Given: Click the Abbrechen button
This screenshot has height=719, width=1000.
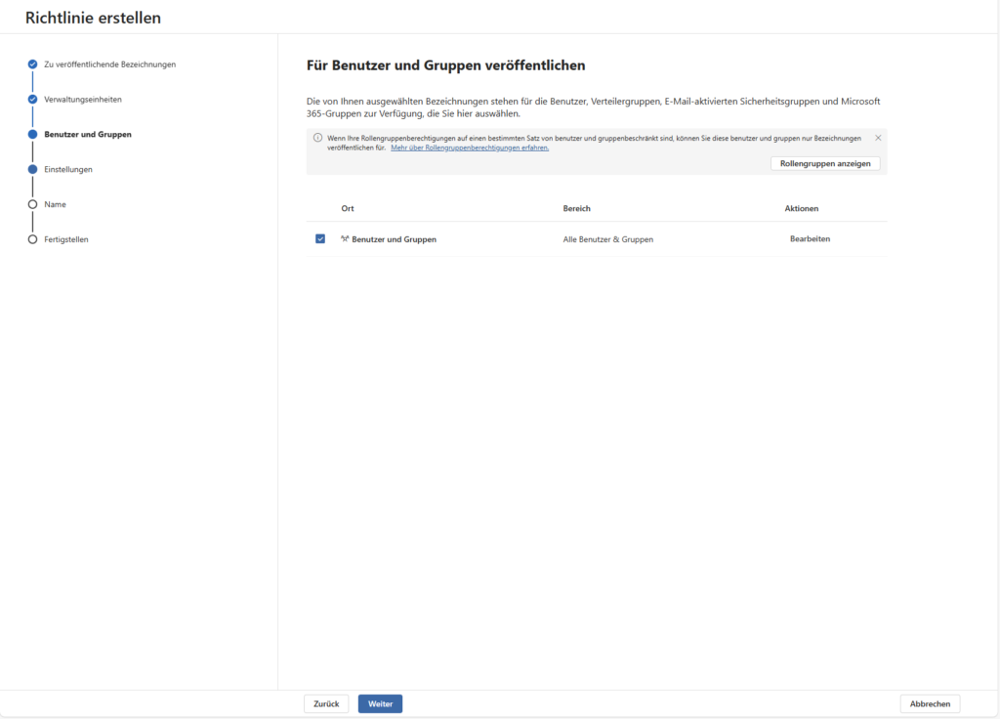Looking at the screenshot, I should (x=930, y=703).
